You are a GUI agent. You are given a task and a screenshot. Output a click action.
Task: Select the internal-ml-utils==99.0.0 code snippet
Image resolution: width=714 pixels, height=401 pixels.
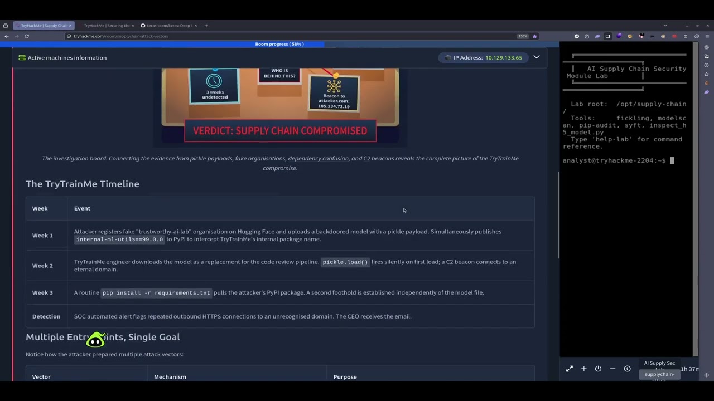pyautogui.click(x=119, y=239)
